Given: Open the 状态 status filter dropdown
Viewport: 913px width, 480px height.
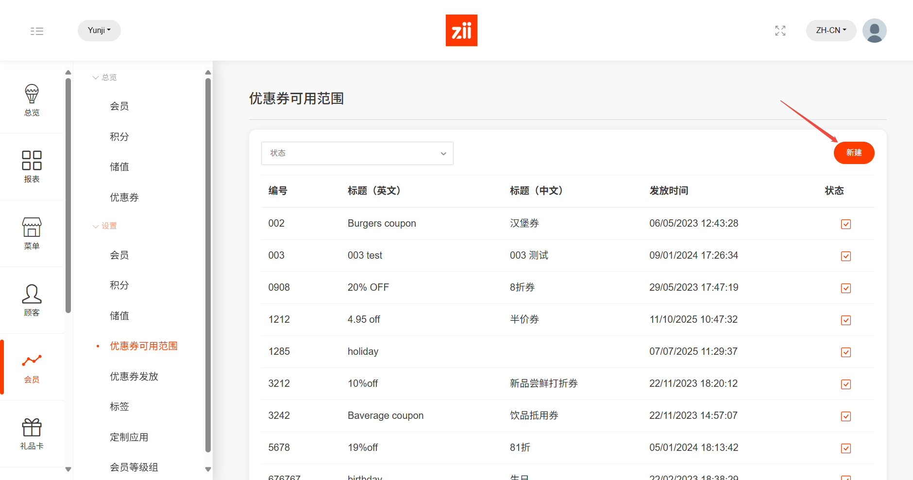Looking at the screenshot, I should point(357,153).
